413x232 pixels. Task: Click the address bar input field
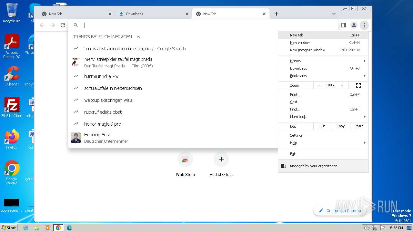(x=210, y=25)
